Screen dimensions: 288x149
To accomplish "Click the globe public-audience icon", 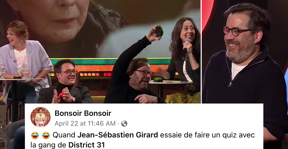I will 124,123.
